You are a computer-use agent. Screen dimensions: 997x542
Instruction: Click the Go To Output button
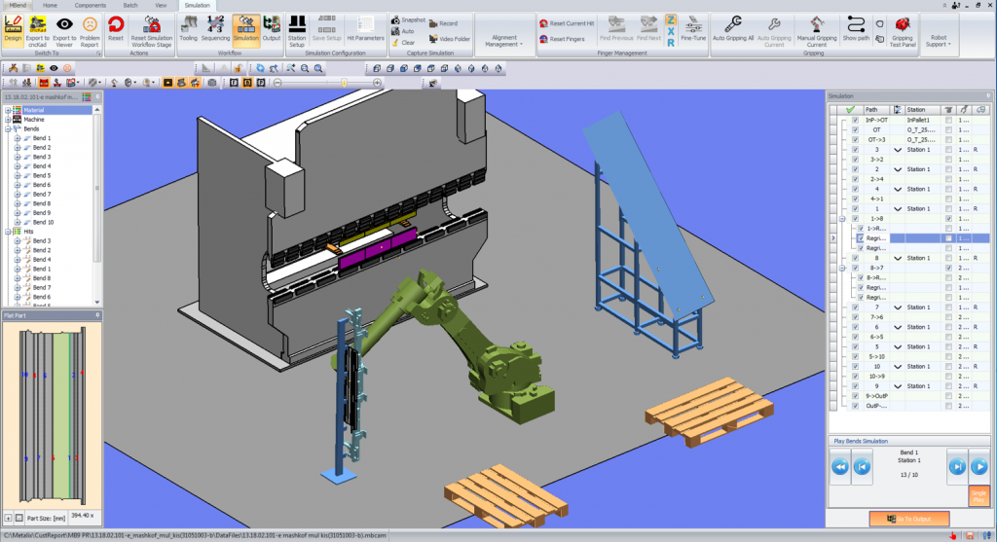point(909,519)
